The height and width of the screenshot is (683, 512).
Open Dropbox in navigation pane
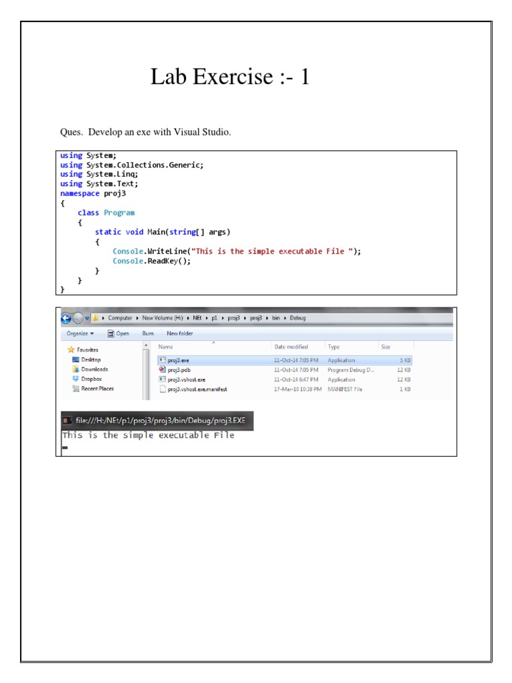click(91, 379)
